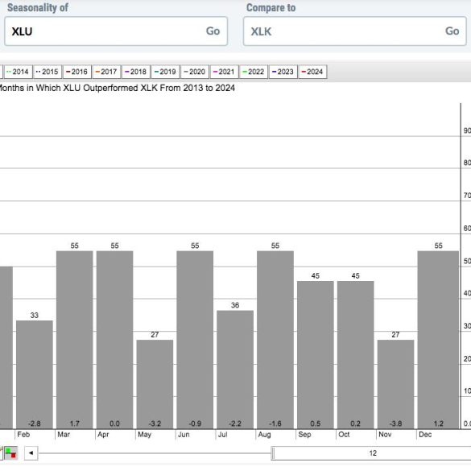Select the October bar with 0.2
The image size is (471, 471).
coord(356,355)
